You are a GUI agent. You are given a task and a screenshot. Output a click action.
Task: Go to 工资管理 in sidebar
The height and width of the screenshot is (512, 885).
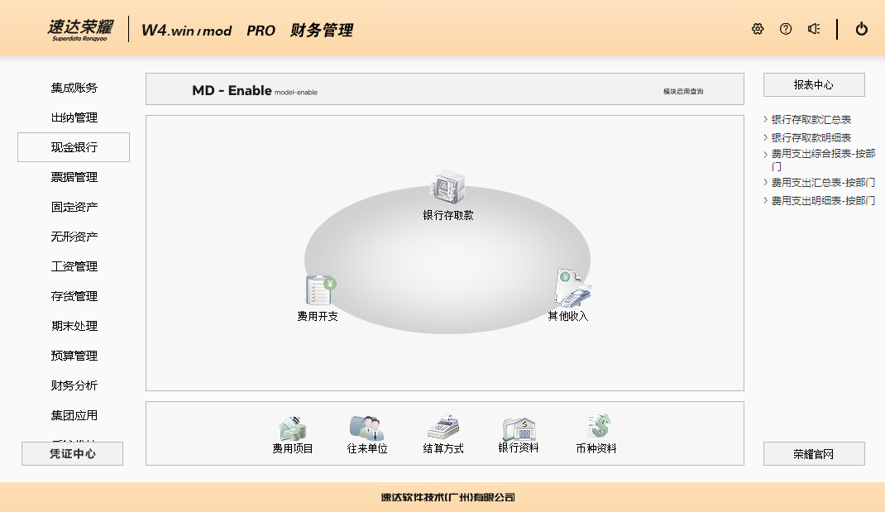pyautogui.click(x=74, y=266)
